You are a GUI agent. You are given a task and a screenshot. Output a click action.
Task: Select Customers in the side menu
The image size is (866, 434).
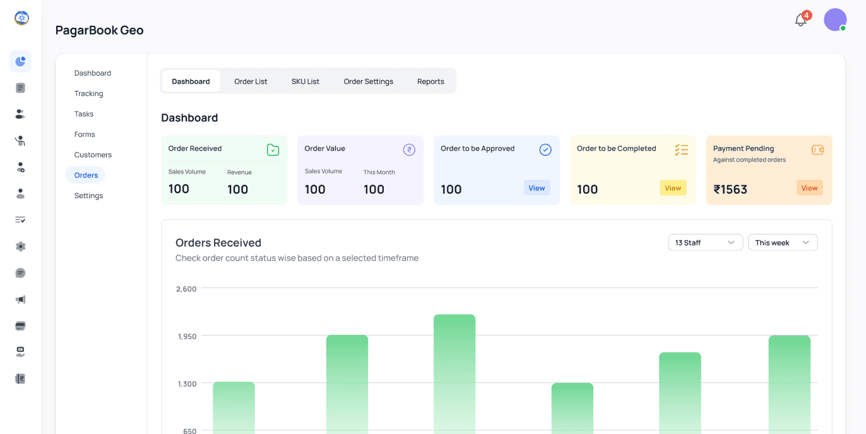click(93, 155)
